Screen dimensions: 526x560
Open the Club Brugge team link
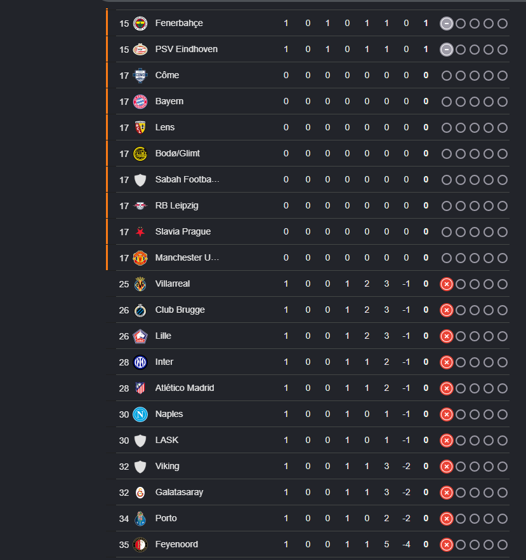[x=180, y=310]
